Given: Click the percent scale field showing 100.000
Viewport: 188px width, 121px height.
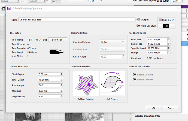Looking at the screenshot, I should click(x=36, y=1).
